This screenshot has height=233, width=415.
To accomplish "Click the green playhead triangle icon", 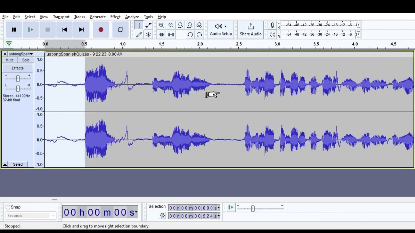I will [9, 44].
